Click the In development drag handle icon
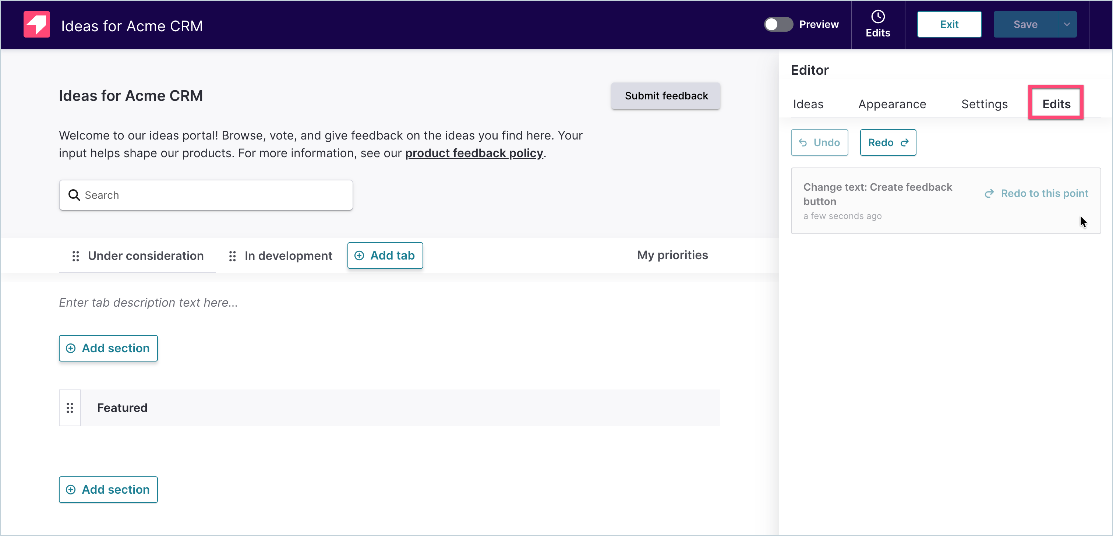Image resolution: width=1113 pixels, height=536 pixels. click(x=233, y=256)
